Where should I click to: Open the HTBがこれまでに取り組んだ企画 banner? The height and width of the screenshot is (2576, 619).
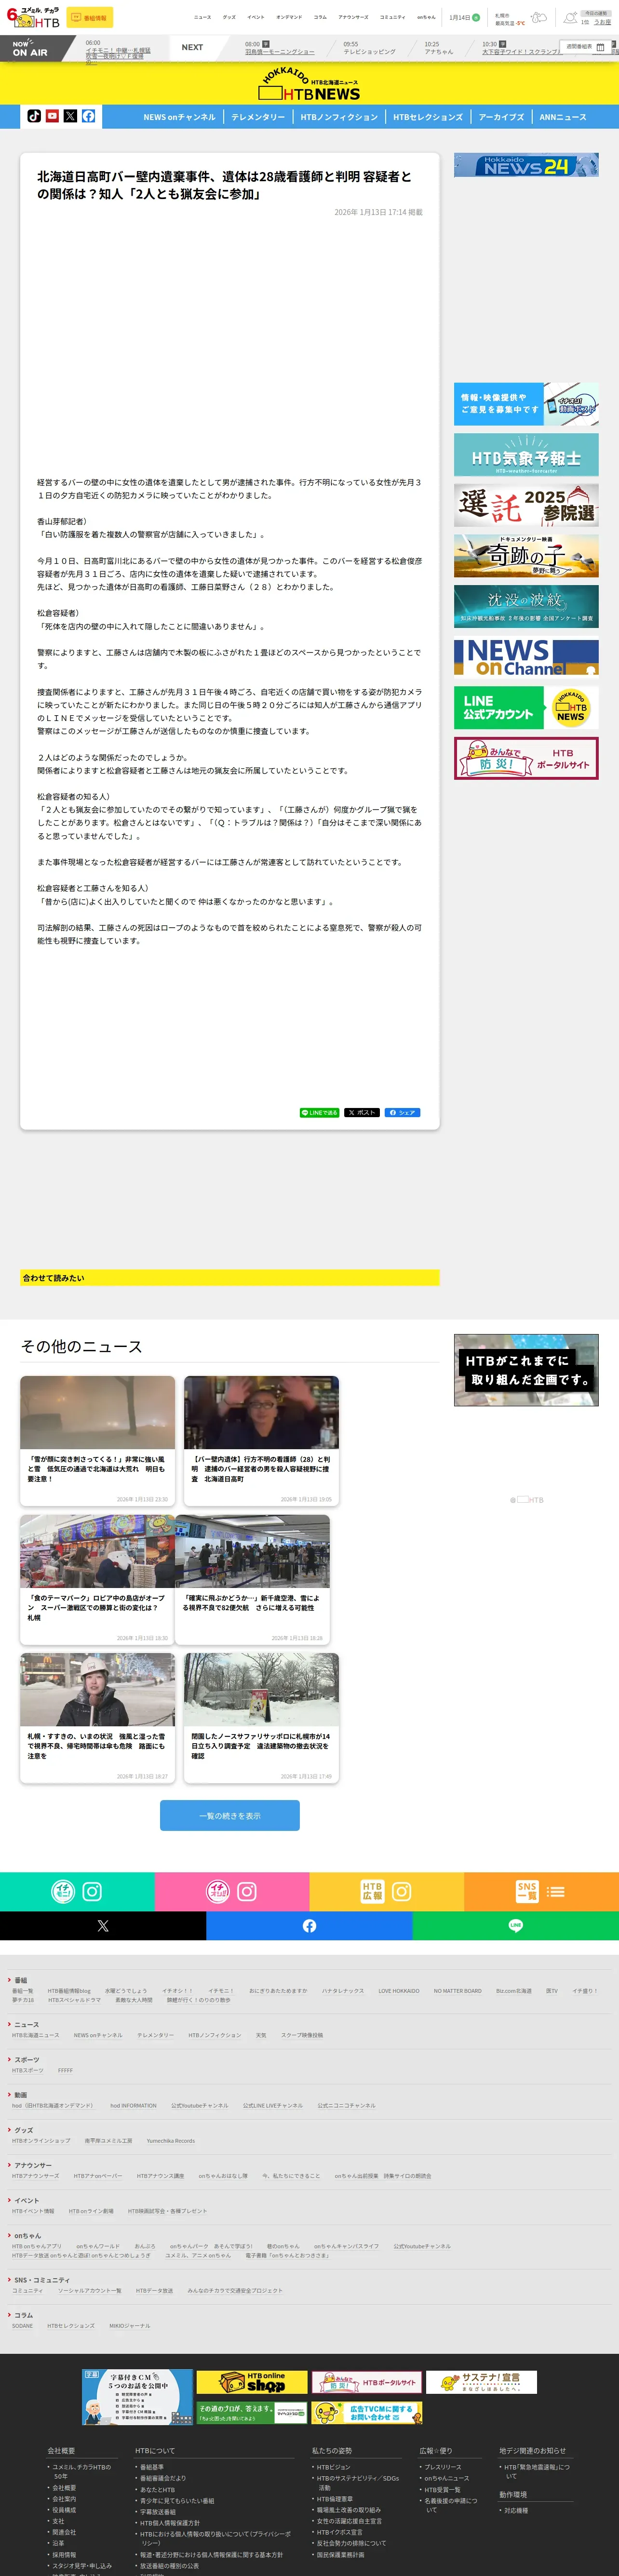point(526,1370)
